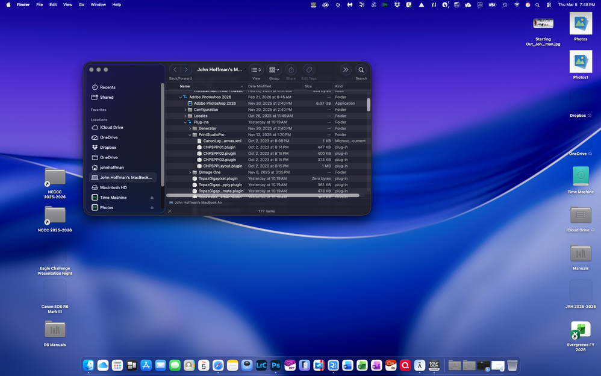Expand the Configuration folder

tap(185, 110)
